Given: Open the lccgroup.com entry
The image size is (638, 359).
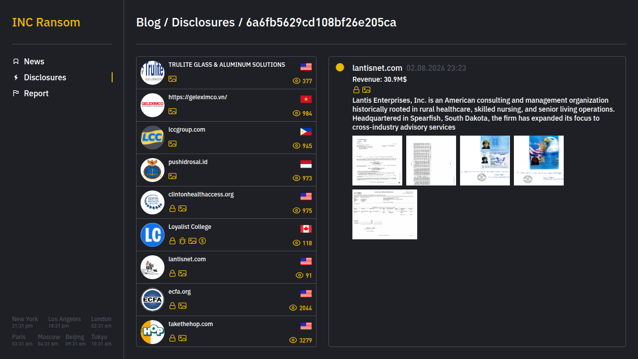Looking at the screenshot, I should pos(226,138).
